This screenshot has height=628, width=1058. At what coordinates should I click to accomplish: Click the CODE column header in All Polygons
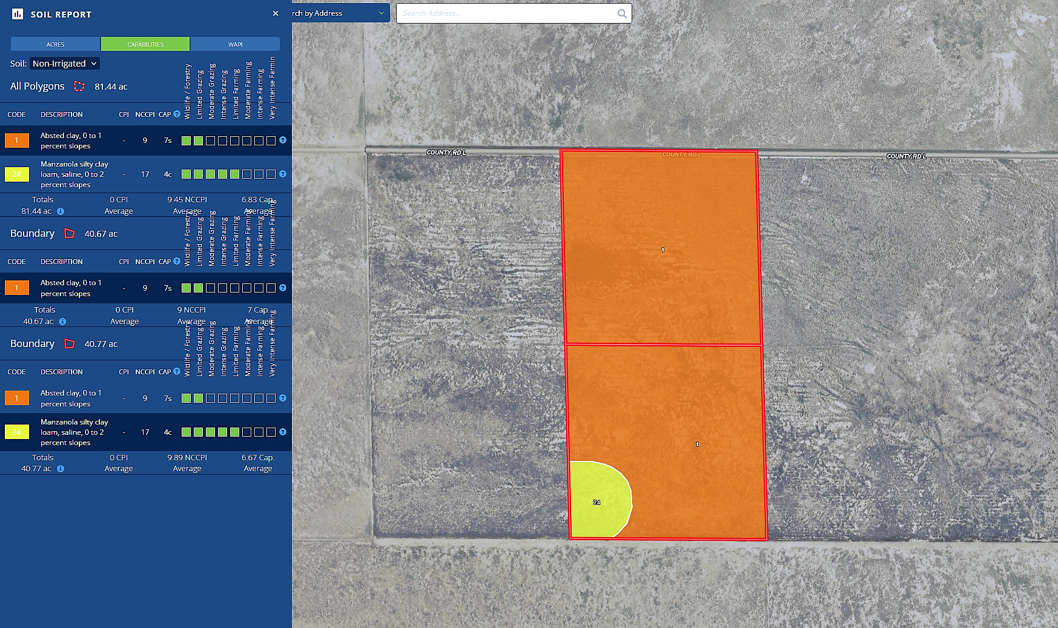[x=16, y=114]
